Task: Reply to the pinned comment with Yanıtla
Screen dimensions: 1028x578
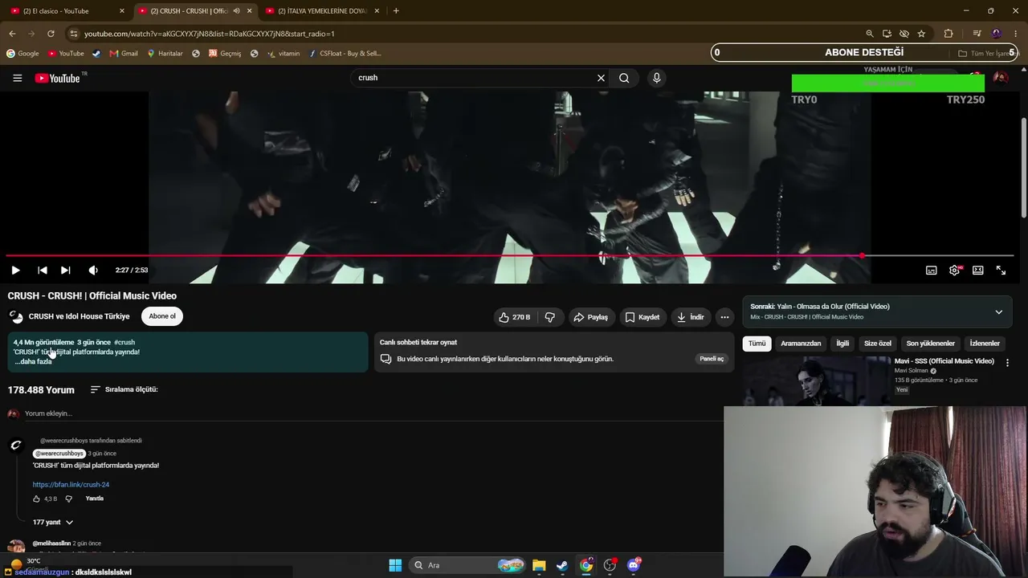Action: point(95,499)
